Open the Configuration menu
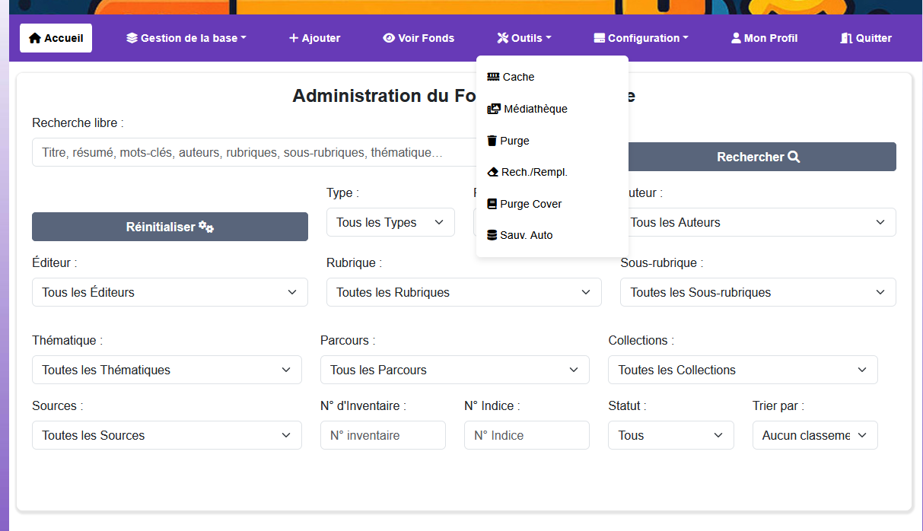This screenshot has height=531, width=923. (640, 37)
